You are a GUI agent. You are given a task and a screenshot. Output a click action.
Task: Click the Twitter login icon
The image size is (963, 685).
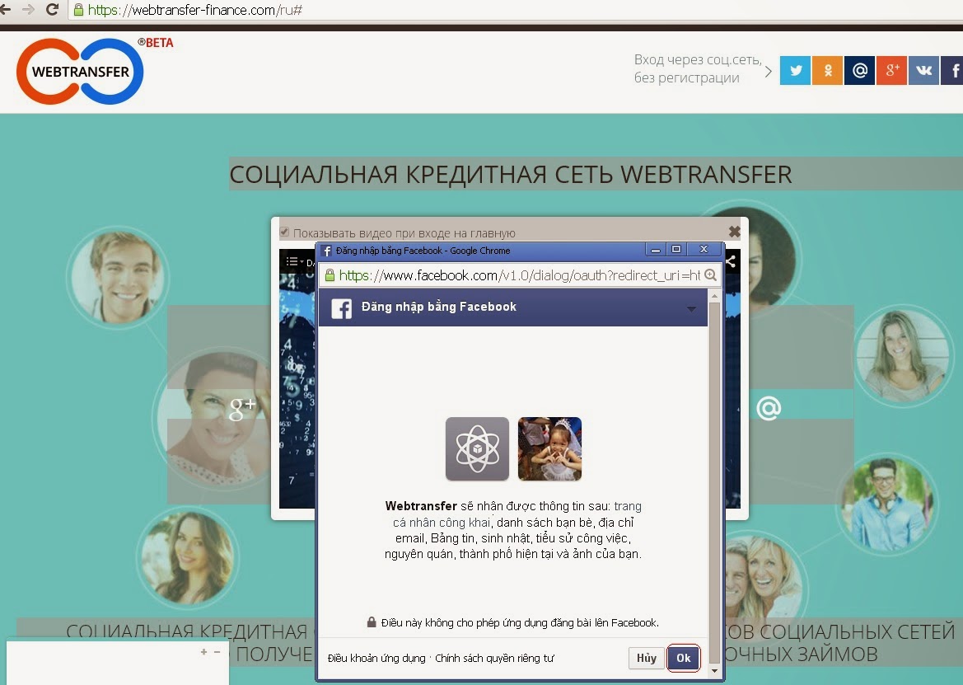pyautogui.click(x=795, y=70)
